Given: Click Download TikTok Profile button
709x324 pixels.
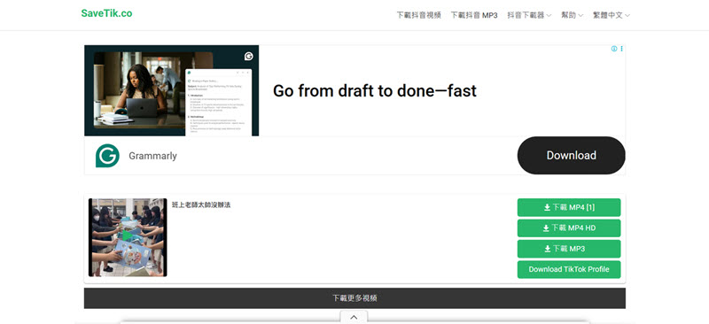Looking at the screenshot, I should 569,269.
